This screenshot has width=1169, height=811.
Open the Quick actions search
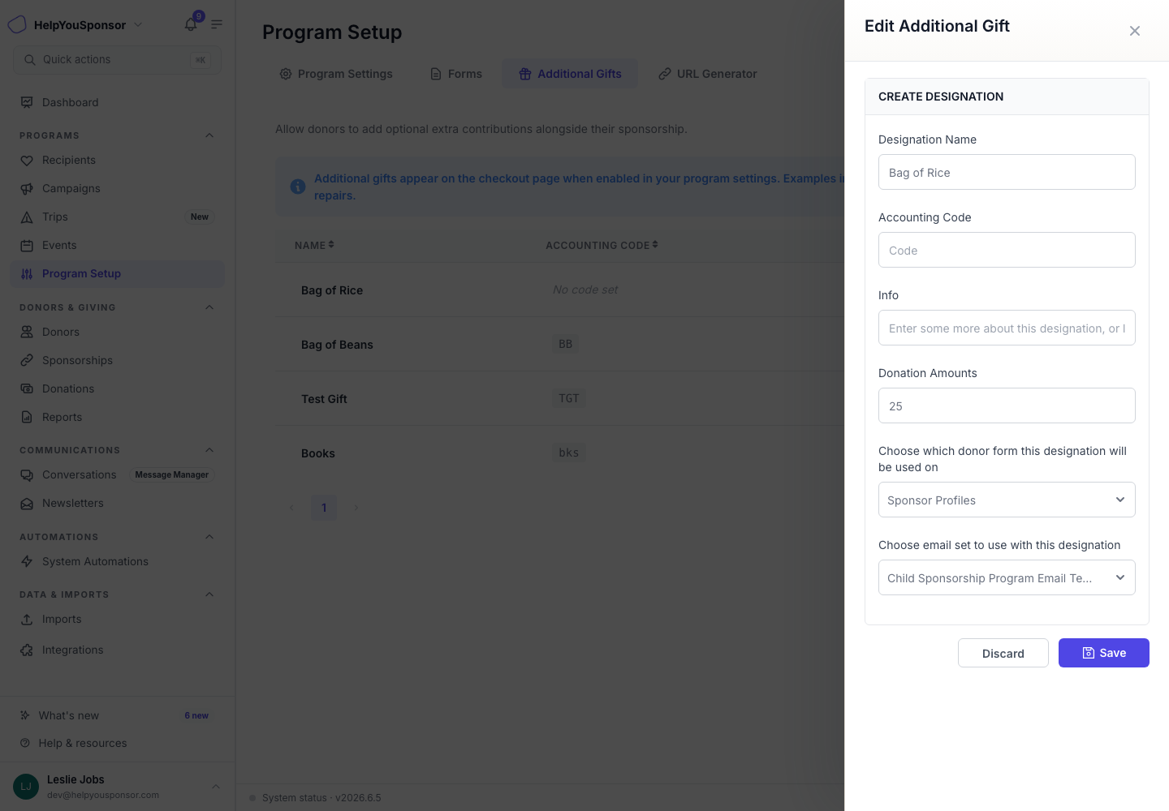pyautogui.click(x=118, y=60)
